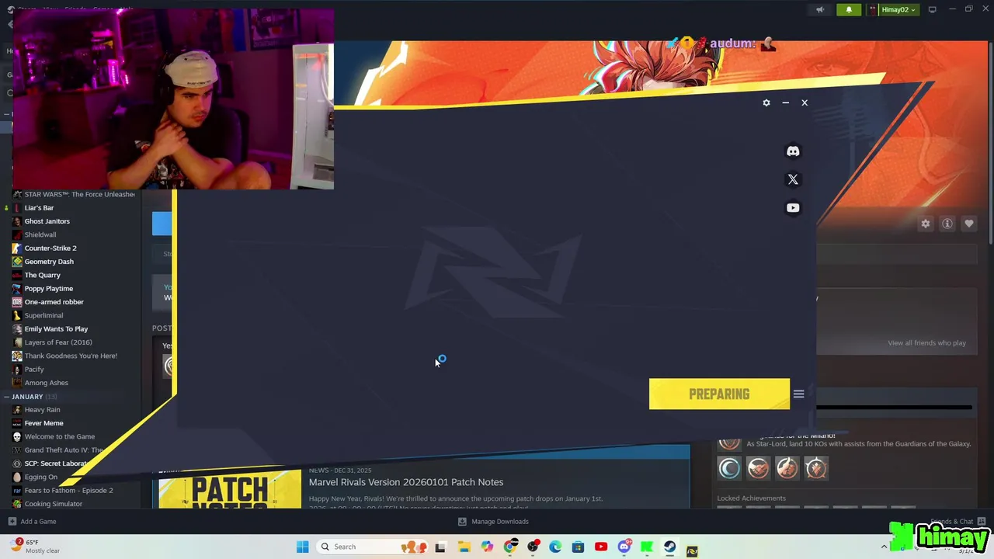This screenshot has width=994, height=559.
Task: Open Chrome from taskbar
Action: tap(509, 547)
